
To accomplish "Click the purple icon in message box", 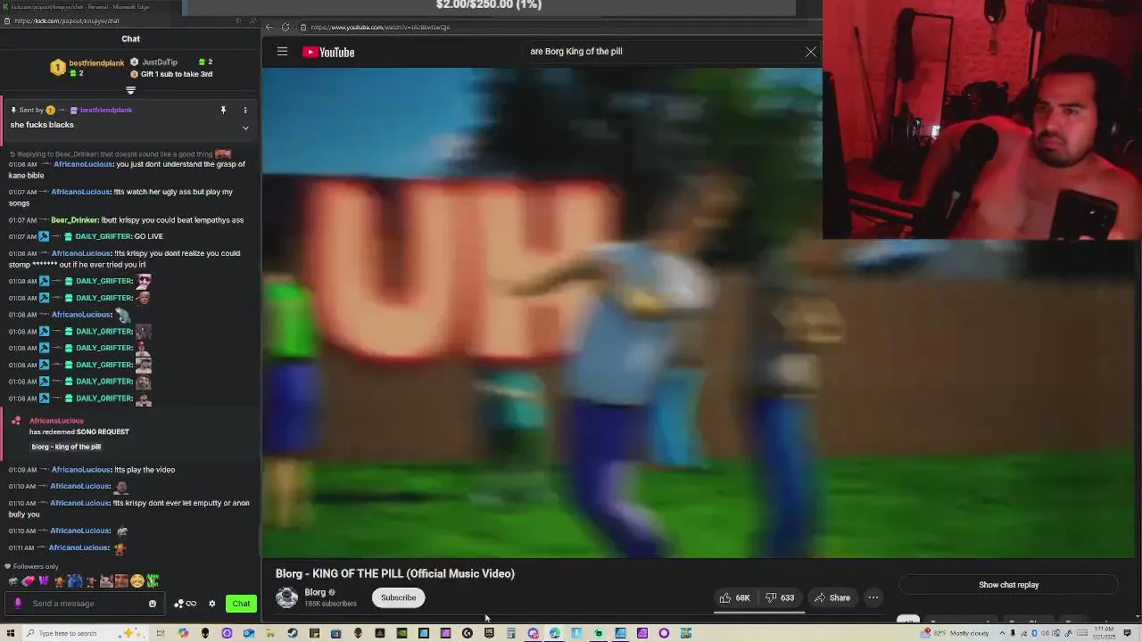I will click(18, 604).
